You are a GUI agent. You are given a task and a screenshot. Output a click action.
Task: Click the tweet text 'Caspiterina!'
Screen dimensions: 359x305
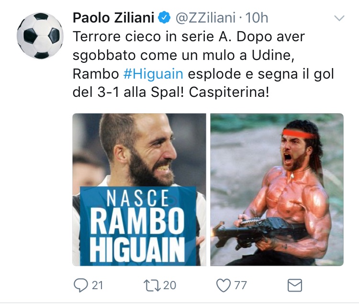(229, 93)
